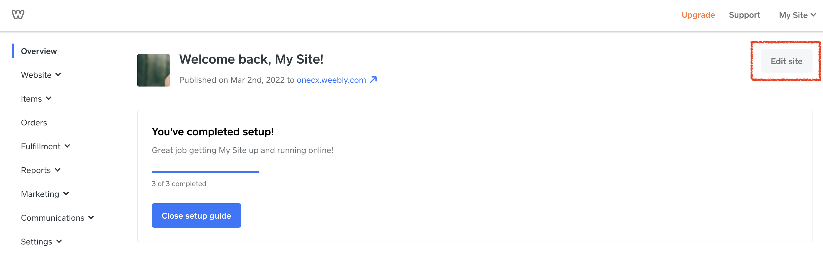
Task: Expand the Reports section chevron
Action: (58, 170)
